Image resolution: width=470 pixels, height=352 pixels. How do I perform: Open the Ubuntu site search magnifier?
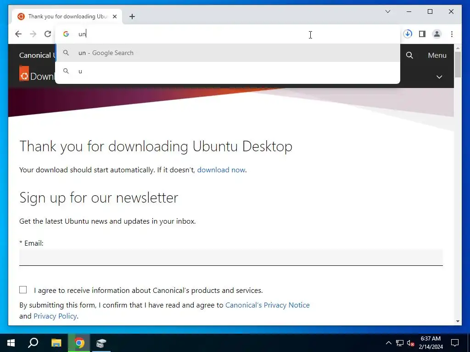409,55
